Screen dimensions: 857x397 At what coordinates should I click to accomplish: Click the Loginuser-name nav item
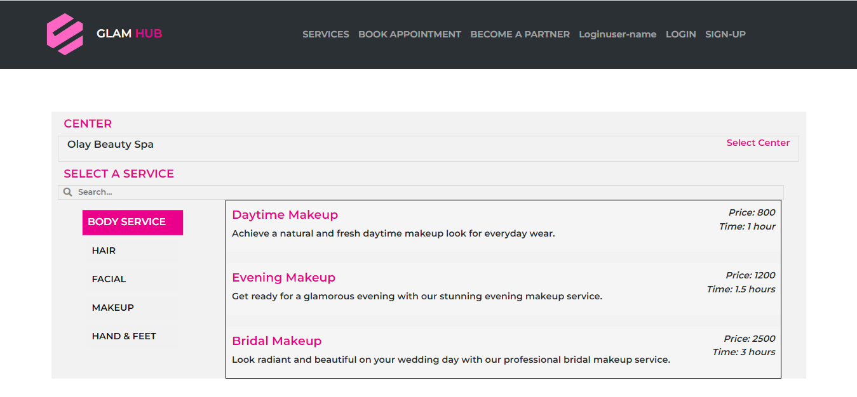point(617,34)
